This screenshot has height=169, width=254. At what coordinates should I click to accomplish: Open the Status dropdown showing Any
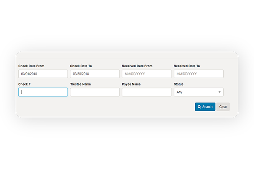pyautogui.click(x=199, y=92)
